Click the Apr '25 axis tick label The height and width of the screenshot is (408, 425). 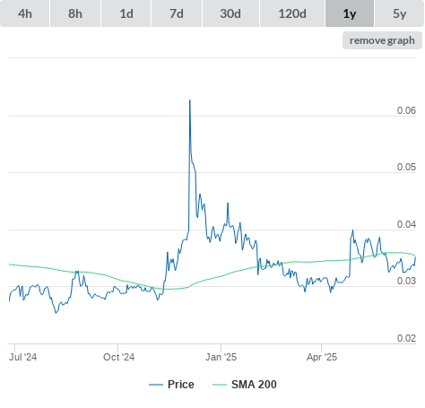pos(322,357)
